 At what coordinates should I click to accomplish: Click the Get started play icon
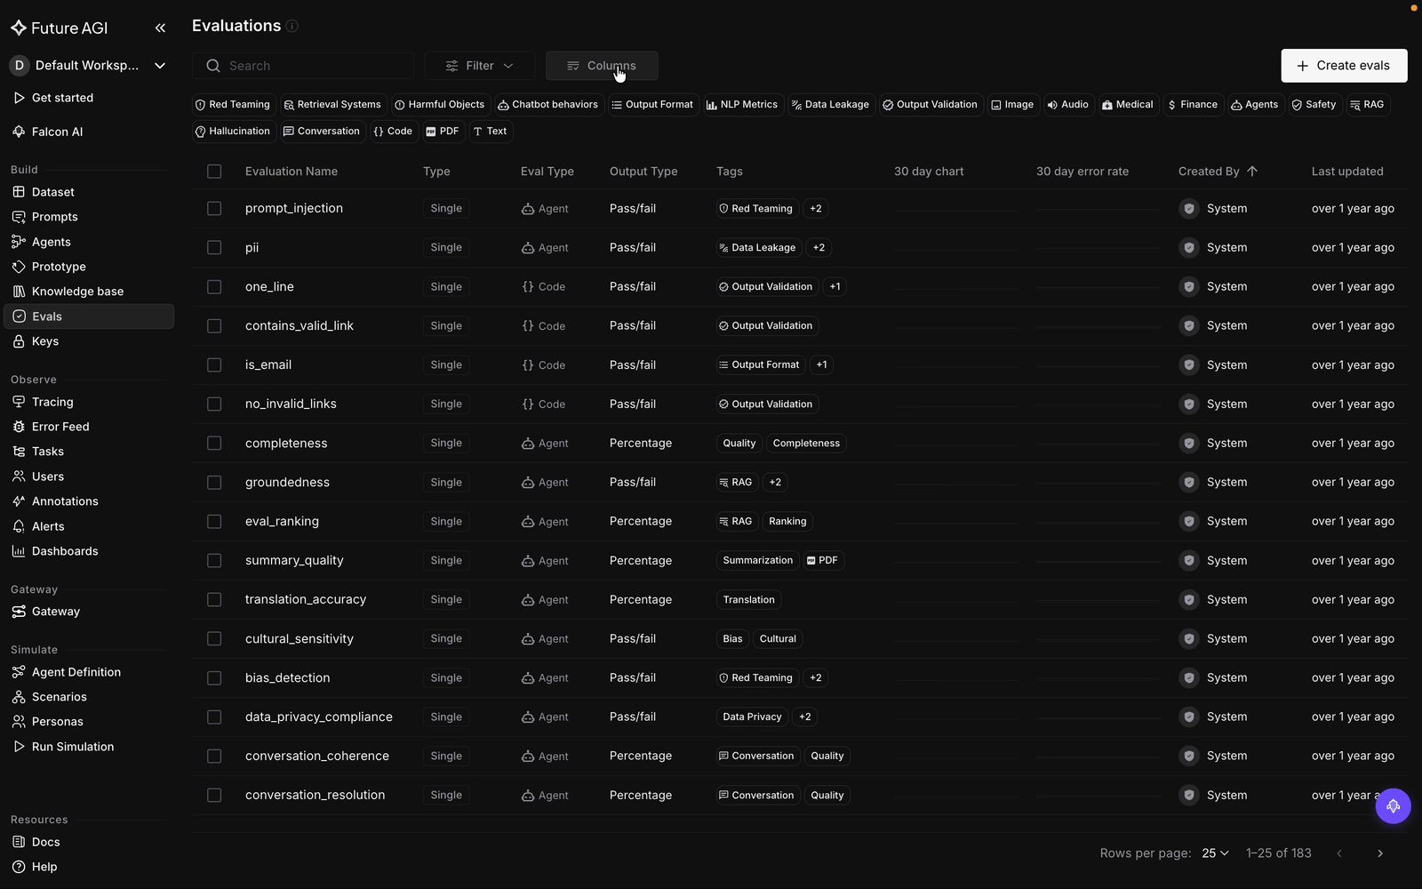click(x=19, y=98)
